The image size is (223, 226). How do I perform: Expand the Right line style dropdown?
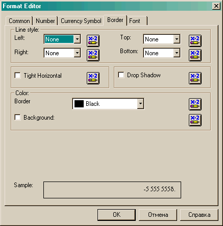point(77,53)
